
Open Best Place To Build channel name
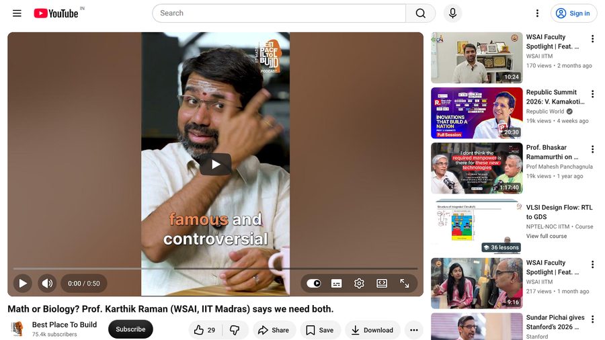coord(65,325)
